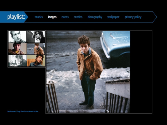Choose the thumbnail with the yellow shirt
Viewport: 167px width, 125px height.
coord(17,49)
